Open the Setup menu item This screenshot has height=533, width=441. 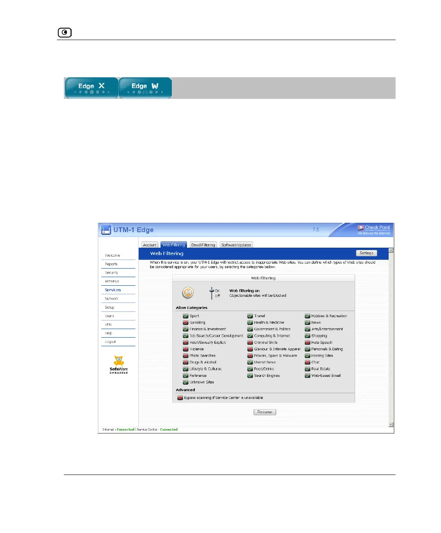[110, 307]
